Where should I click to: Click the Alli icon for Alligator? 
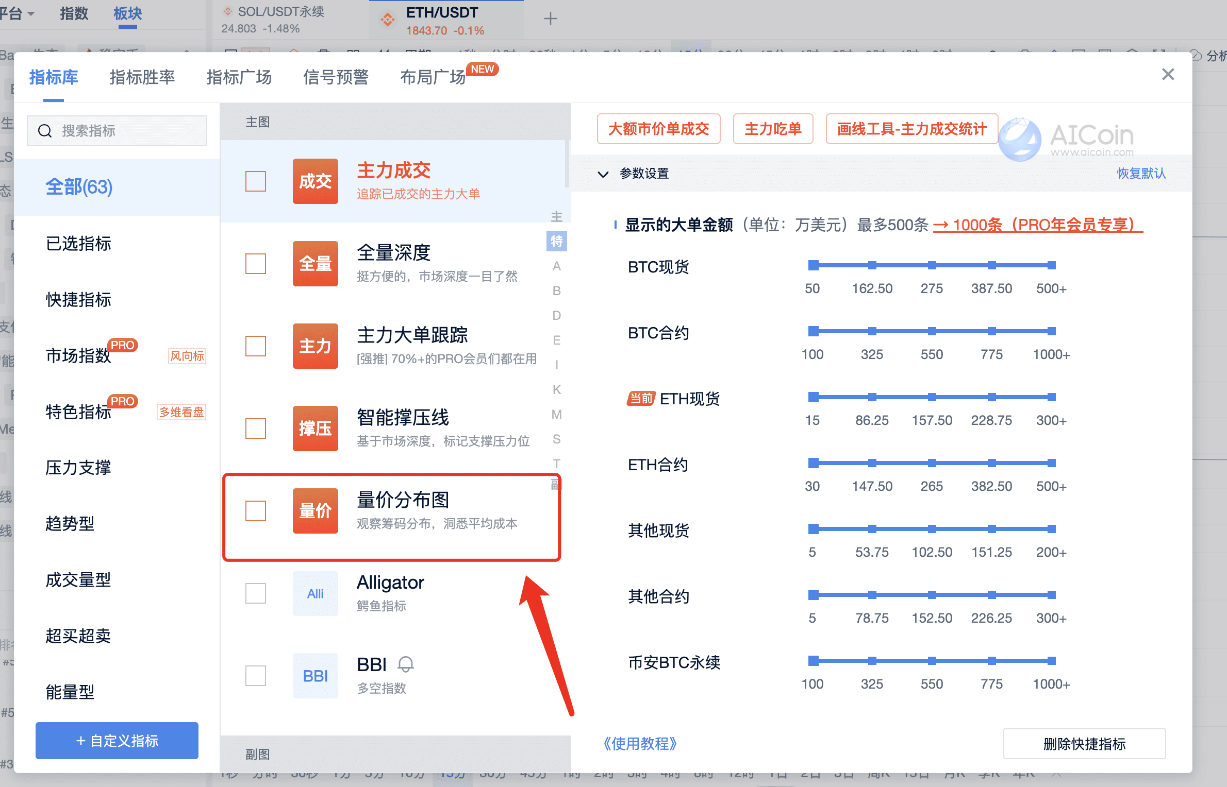click(x=315, y=593)
